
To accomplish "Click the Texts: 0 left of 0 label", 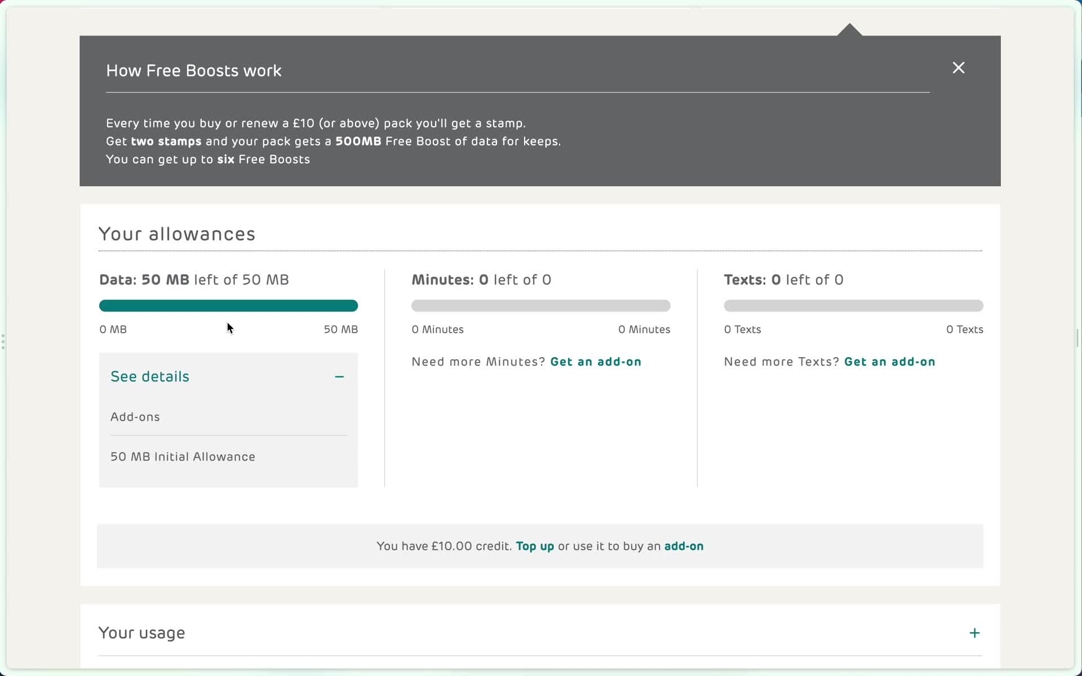I will (x=783, y=280).
